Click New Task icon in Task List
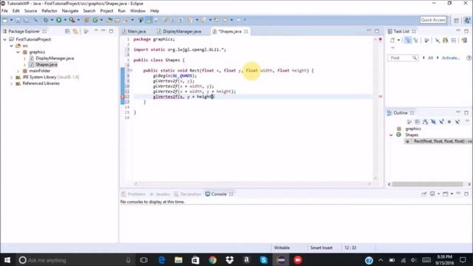This screenshot has width=473, height=266. click(x=392, y=40)
